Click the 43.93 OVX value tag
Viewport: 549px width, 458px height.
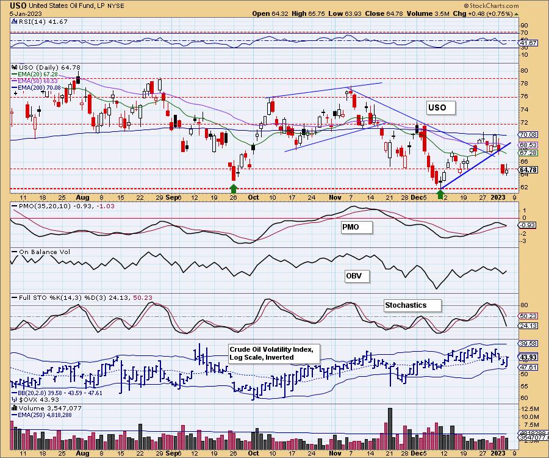tap(528, 357)
